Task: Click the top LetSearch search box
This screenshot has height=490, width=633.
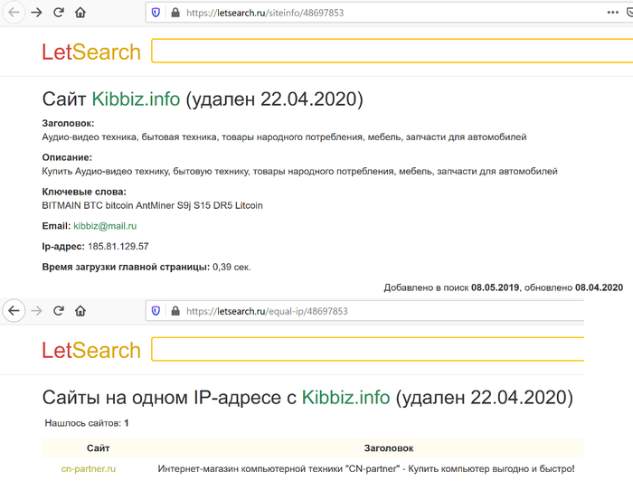Action: click(392, 51)
